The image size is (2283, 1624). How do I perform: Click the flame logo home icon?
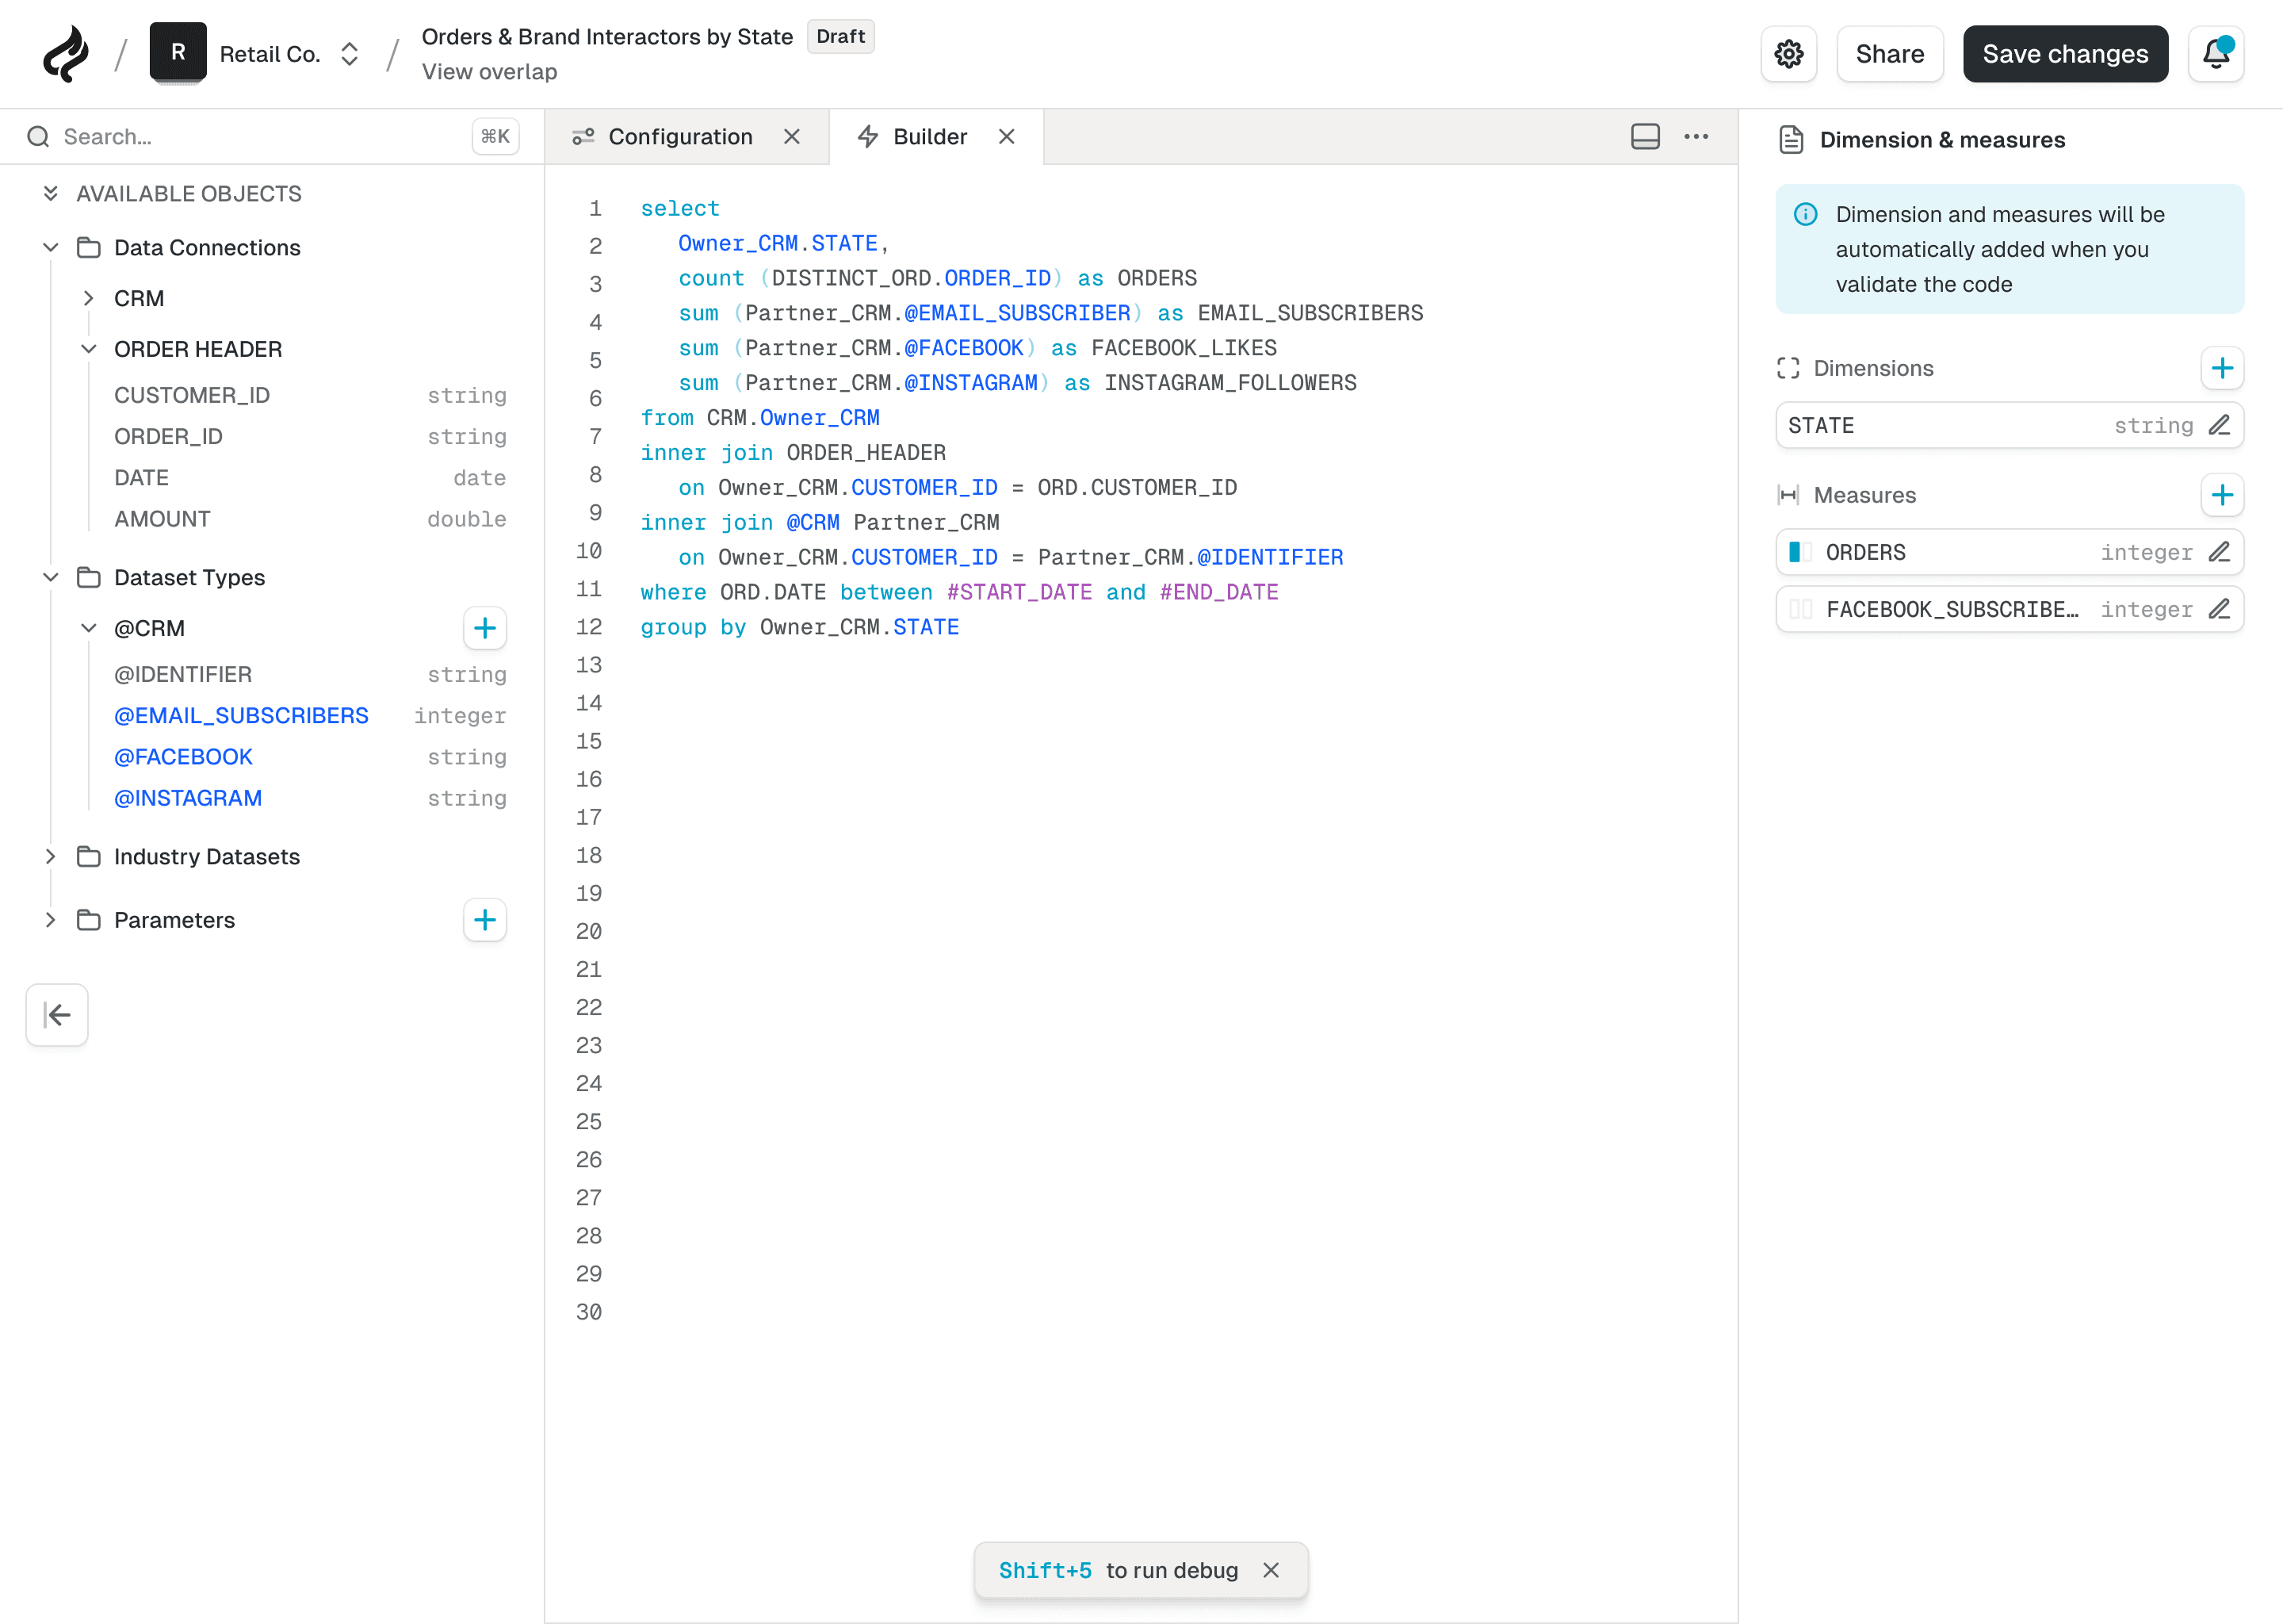click(66, 54)
